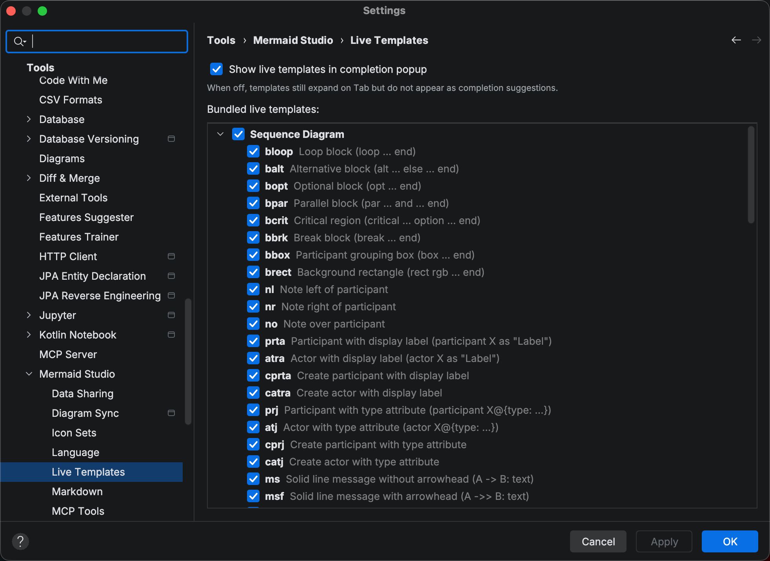Screen dimensions: 770x561
Task: Select External Tools in the settings tree
Action: (x=73, y=198)
